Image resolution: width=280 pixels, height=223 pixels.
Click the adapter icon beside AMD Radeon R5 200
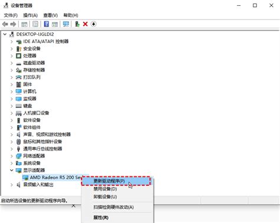[25, 178]
